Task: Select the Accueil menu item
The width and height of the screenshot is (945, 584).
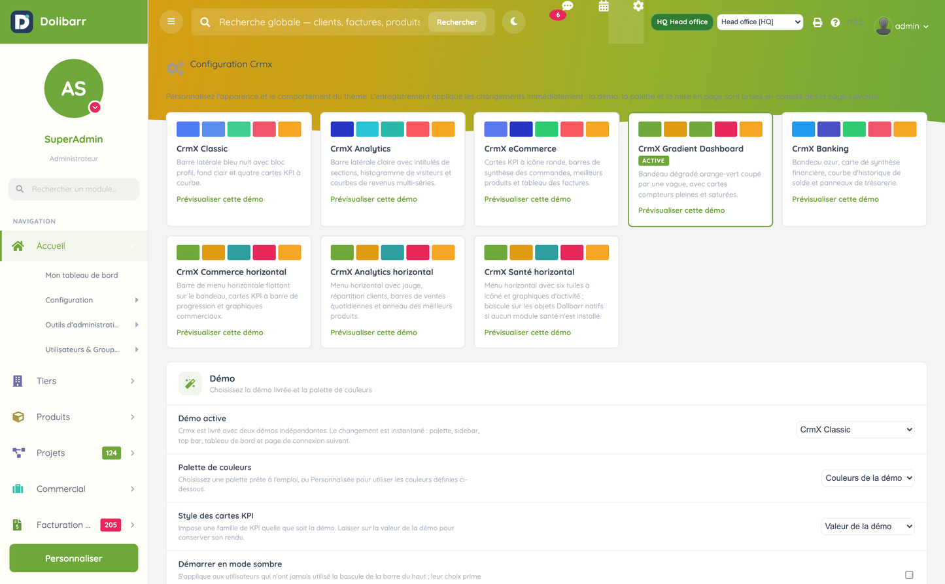Action: pyautogui.click(x=74, y=246)
